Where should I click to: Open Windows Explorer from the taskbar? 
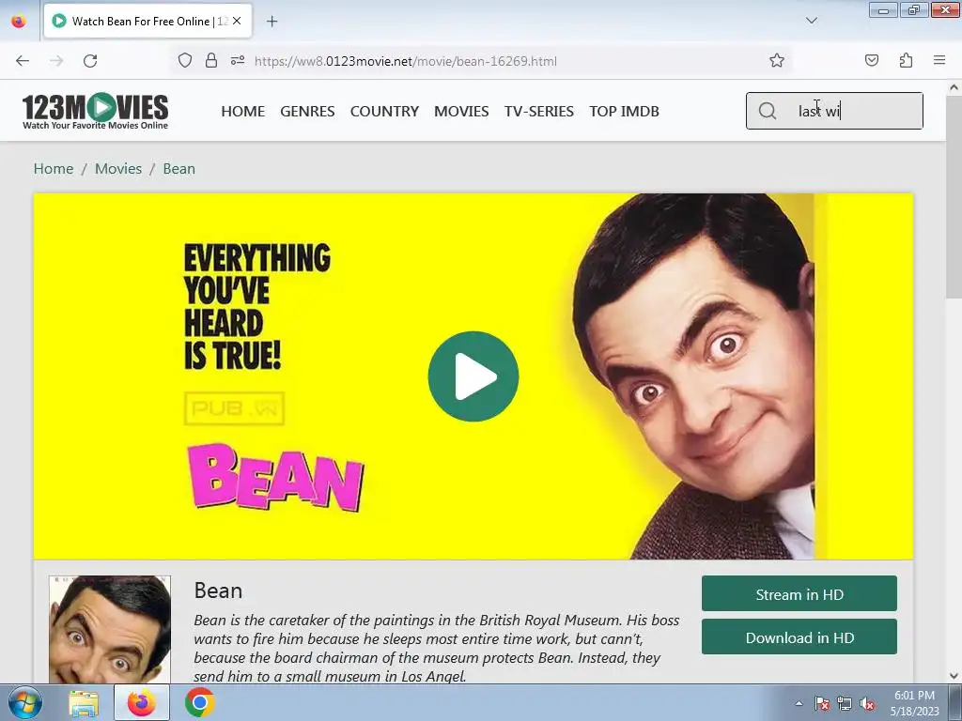click(84, 702)
